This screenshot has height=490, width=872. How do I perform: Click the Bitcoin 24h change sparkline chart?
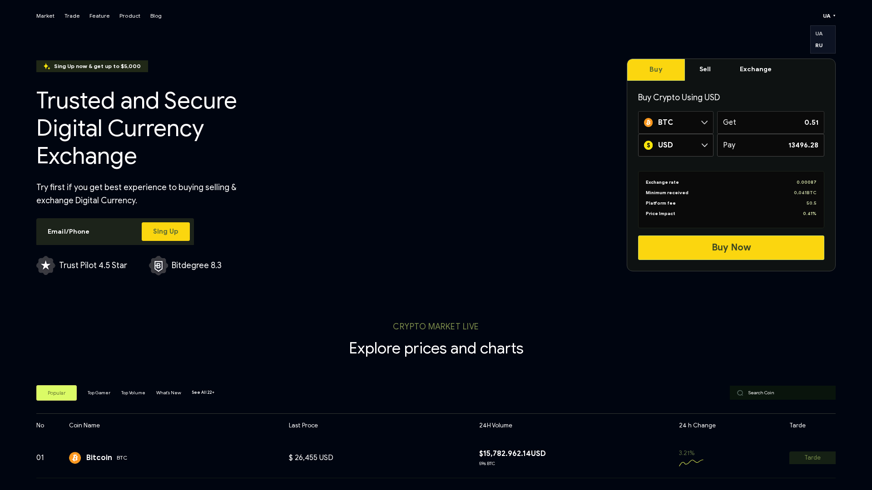(x=691, y=462)
